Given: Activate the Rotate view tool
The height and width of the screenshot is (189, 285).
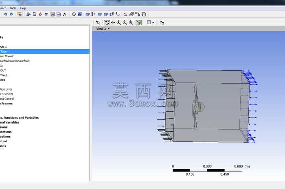Looking at the screenshot, I should 107,22.
